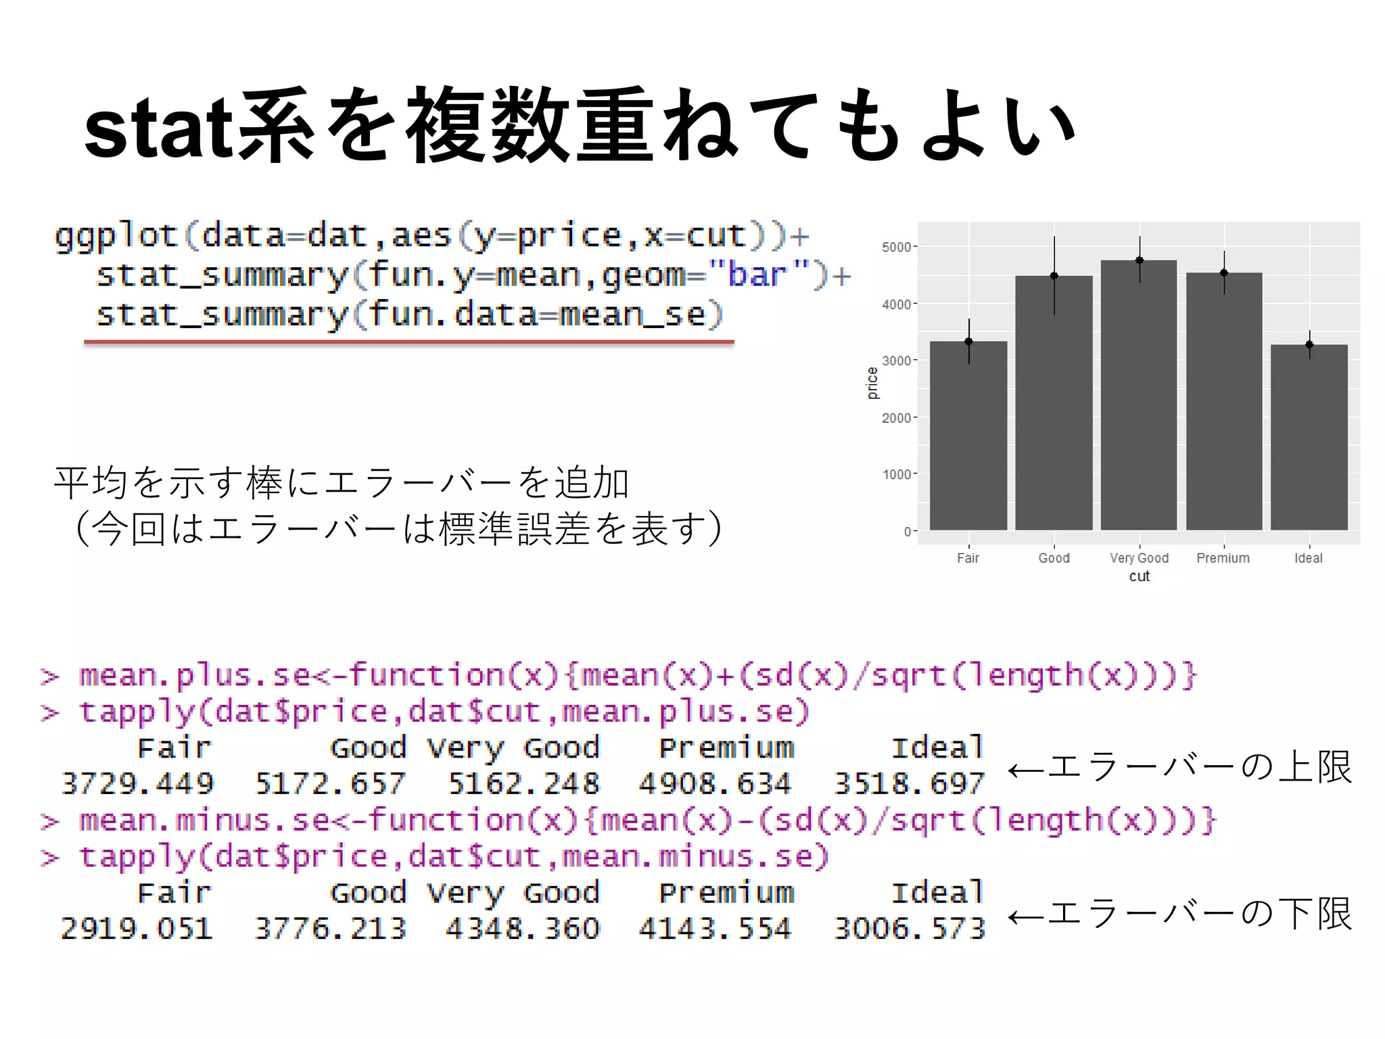Viewport: 1385px width, 1039px height.
Task: Click the エラーバーの下限 annotation
Action: (x=1180, y=914)
